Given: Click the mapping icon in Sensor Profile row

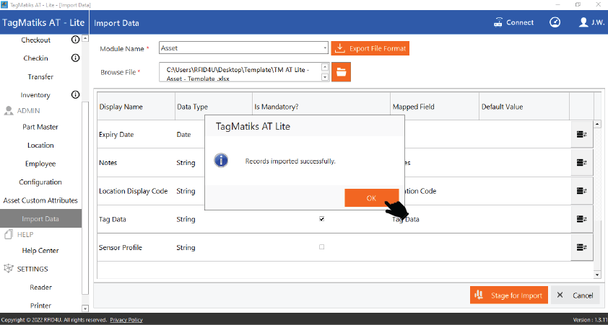Looking at the screenshot, I should pos(581,247).
